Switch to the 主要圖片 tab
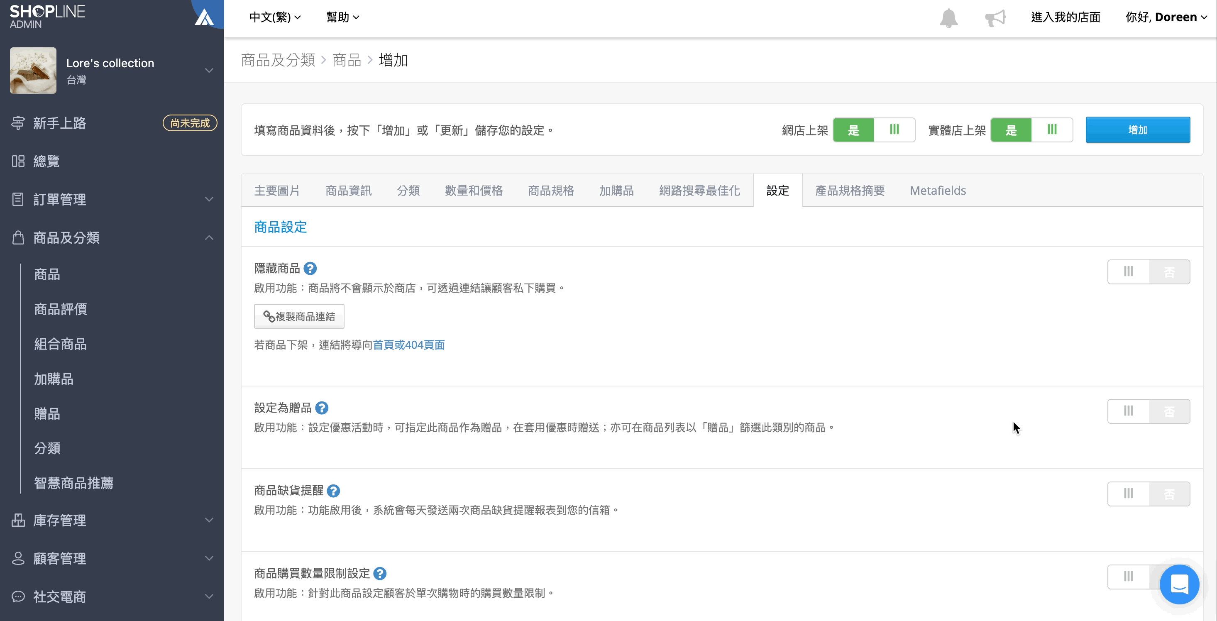The image size is (1217, 621). click(277, 191)
